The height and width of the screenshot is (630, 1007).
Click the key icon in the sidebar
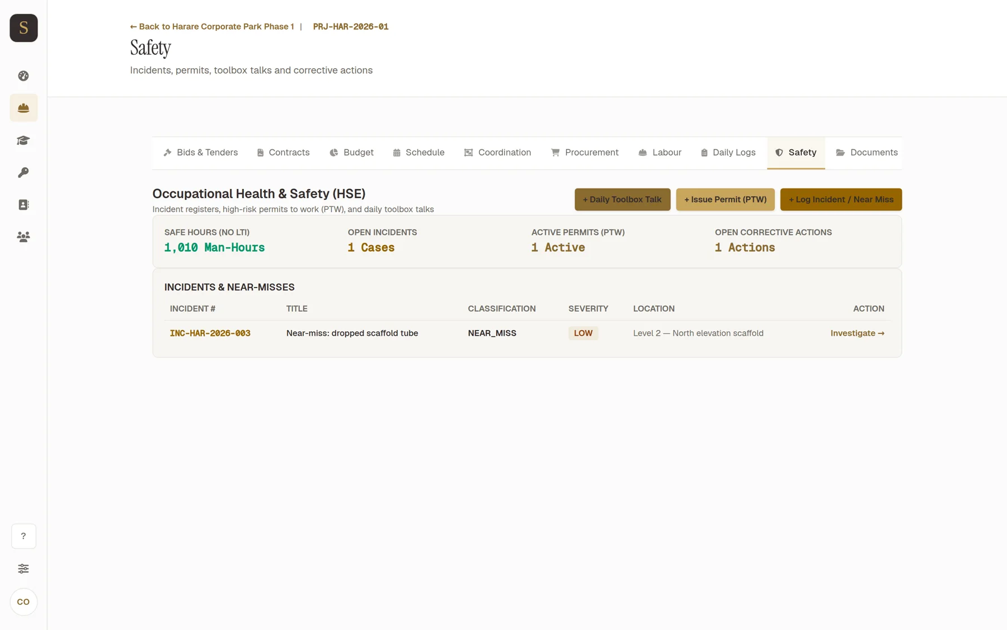click(23, 172)
